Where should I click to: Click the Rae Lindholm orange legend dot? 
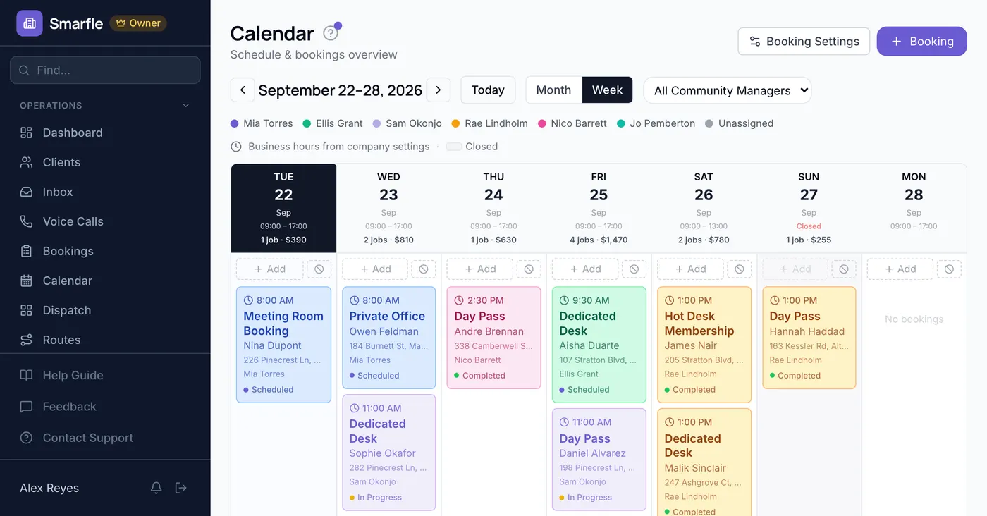click(x=455, y=123)
